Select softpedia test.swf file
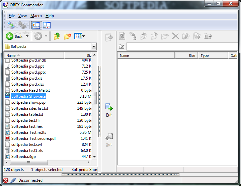The height and width of the screenshot is (186, 241). 26,145
